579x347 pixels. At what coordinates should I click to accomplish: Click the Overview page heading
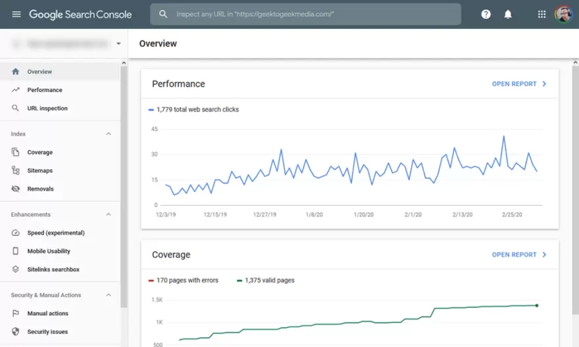click(158, 43)
